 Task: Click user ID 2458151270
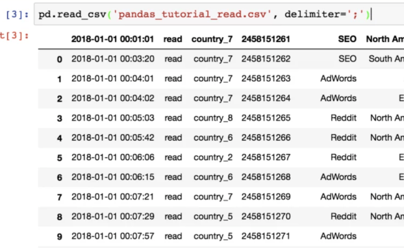coord(266,216)
